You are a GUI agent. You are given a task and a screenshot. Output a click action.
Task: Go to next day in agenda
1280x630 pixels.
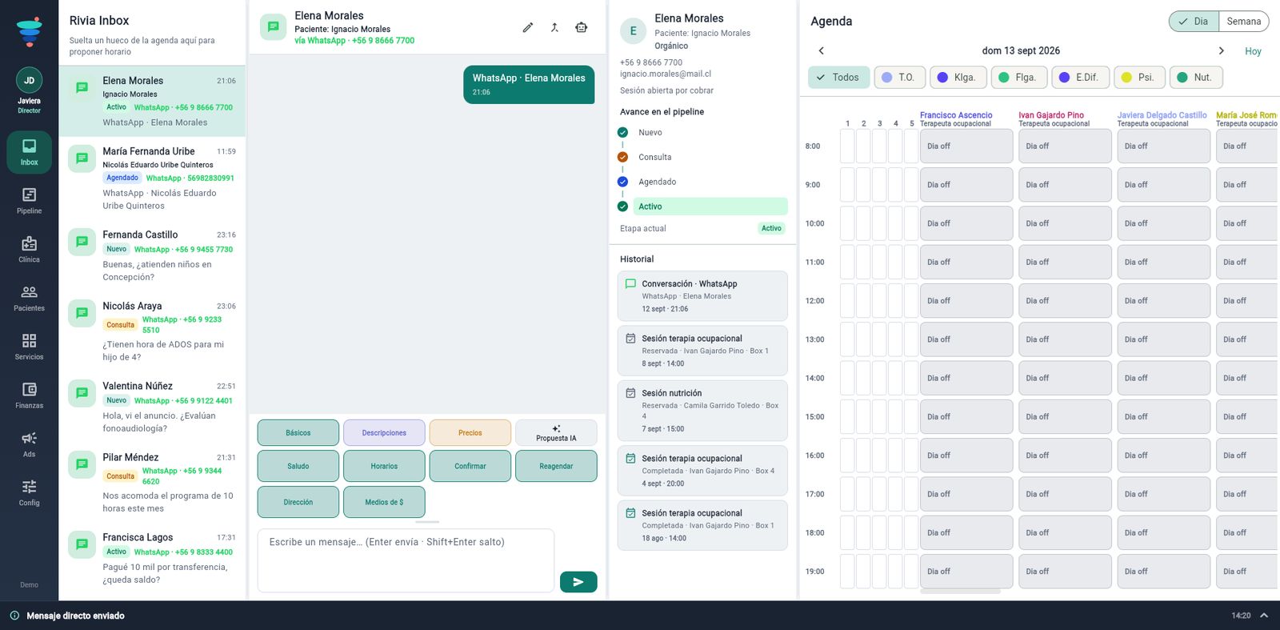(x=1221, y=50)
